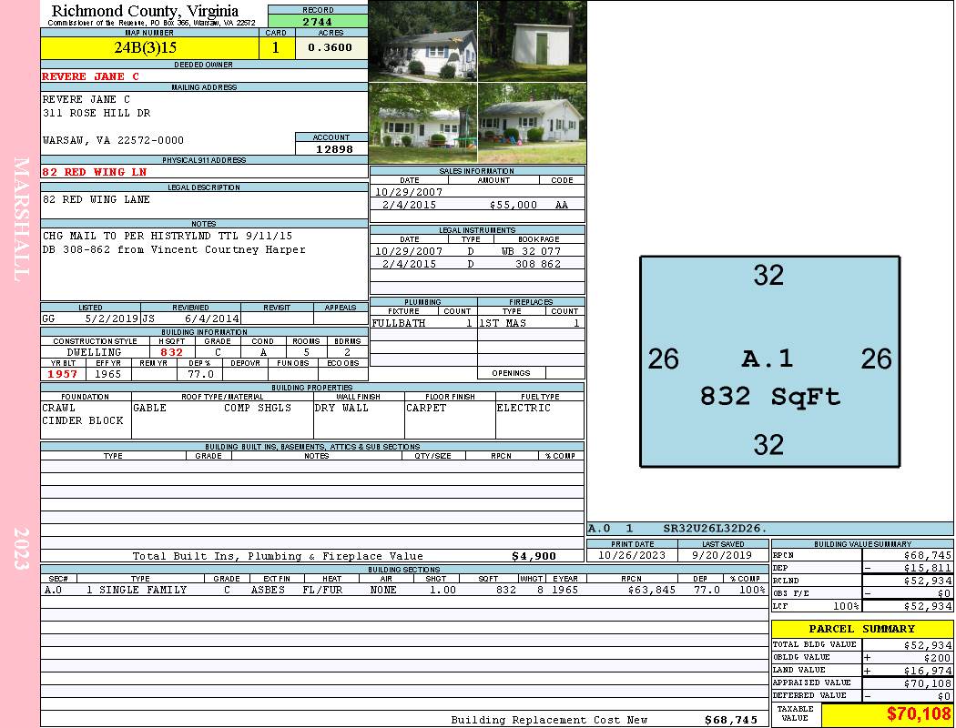The width and height of the screenshot is (956, 728).
Task: Click the red taxable value $70,108
Action: click(918, 713)
